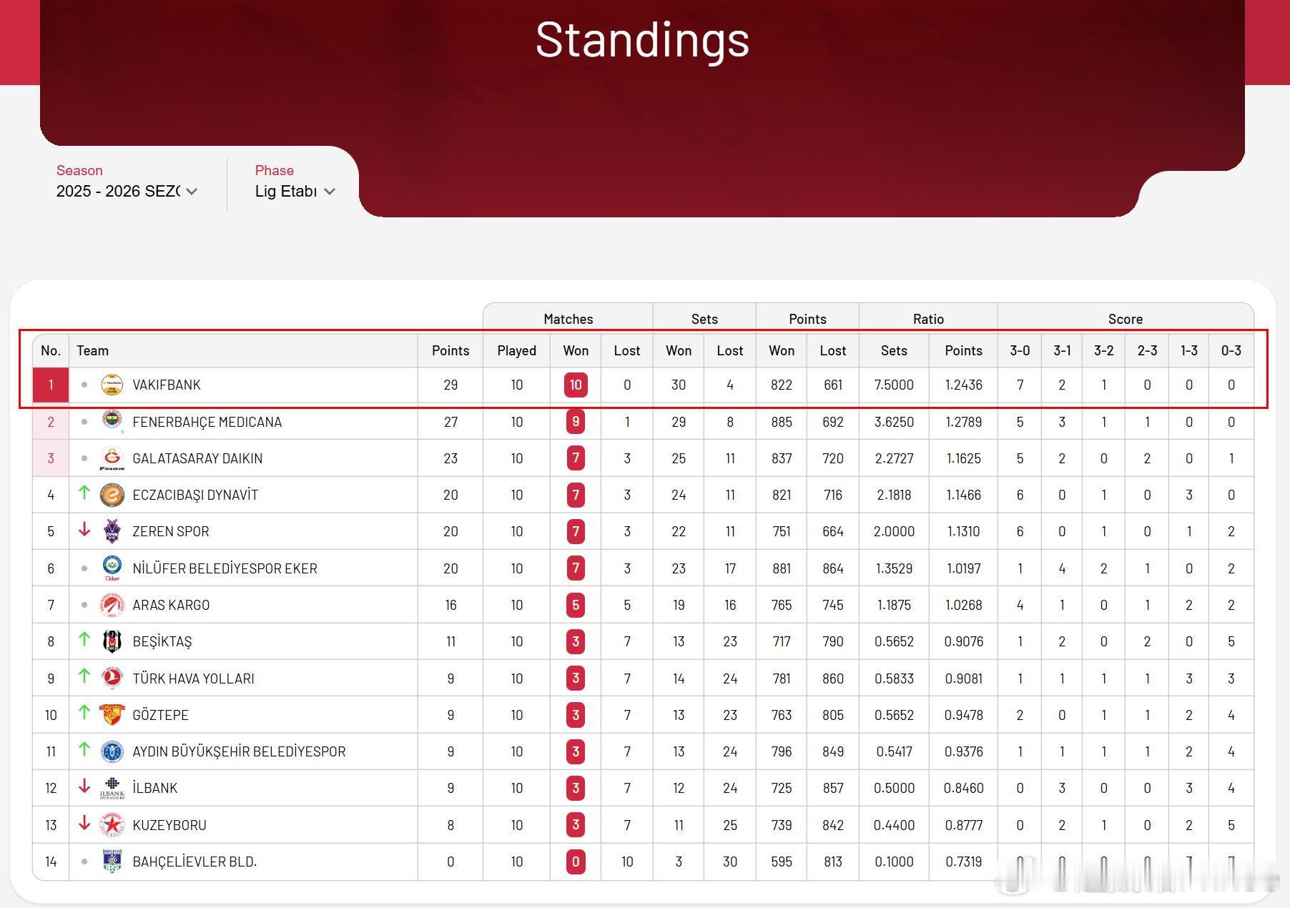1290x908 pixels.
Task: Click the no-change dot beside VakıfBank
Action: (84, 385)
